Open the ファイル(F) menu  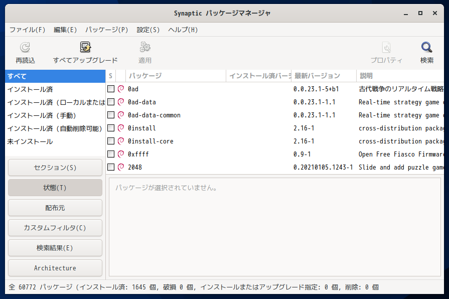[28, 30]
